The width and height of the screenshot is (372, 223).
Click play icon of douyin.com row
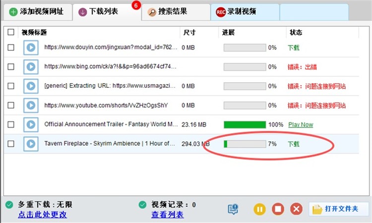pos(31,48)
